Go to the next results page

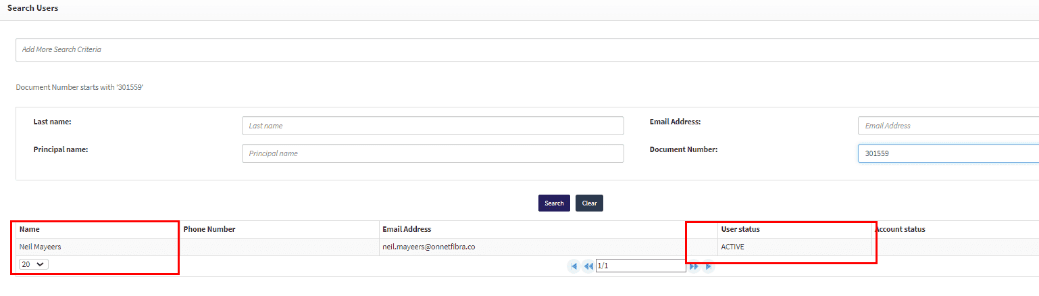[x=694, y=266]
